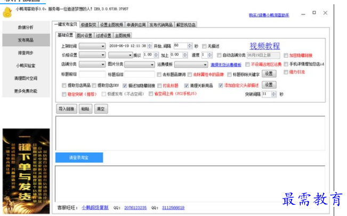Screen dimensions: 347x216
Task: Expand the 运费模板 combo box
Action: point(190,65)
